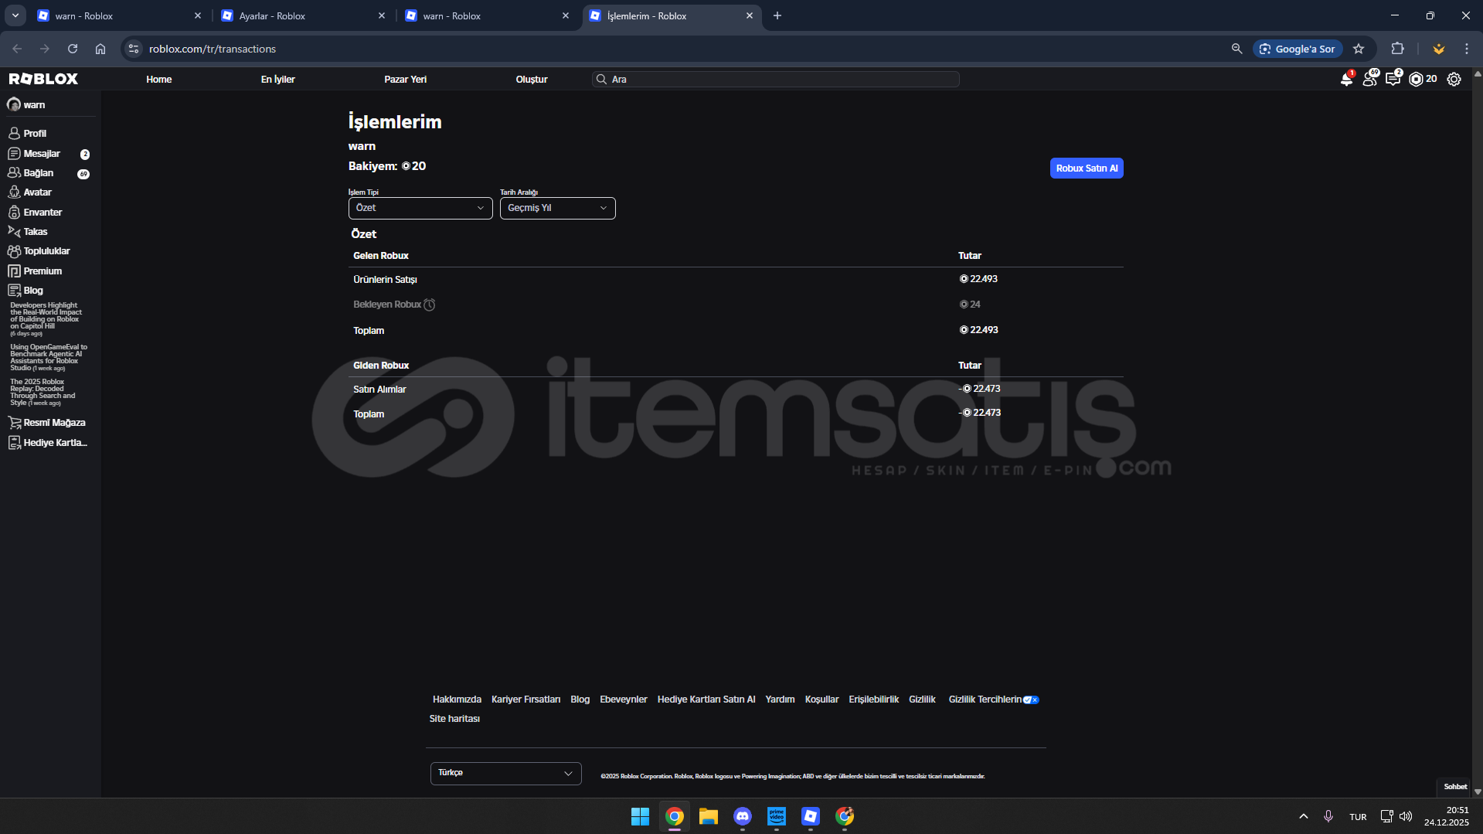Open the Envanter sidebar link

43,213
